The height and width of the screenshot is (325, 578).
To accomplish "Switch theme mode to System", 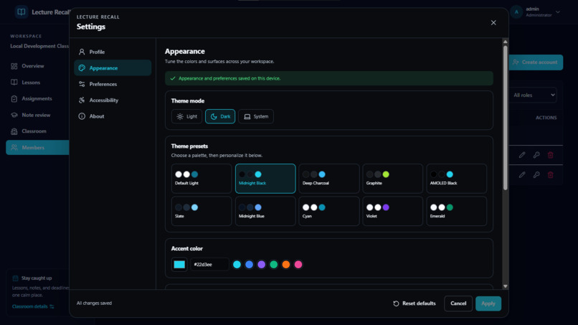I will 256,116.
